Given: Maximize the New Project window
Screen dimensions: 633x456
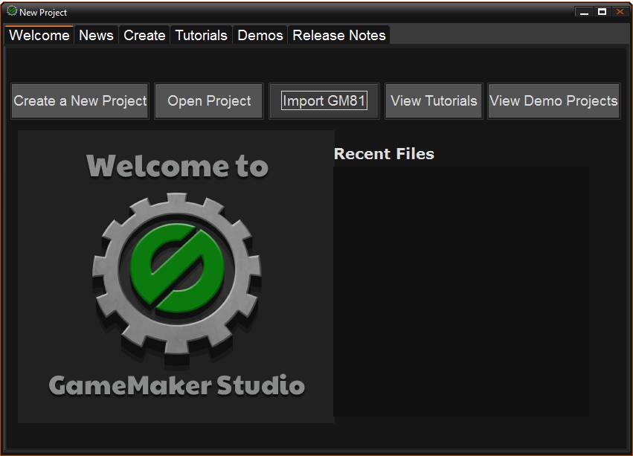Looking at the screenshot, I should click(602, 12).
